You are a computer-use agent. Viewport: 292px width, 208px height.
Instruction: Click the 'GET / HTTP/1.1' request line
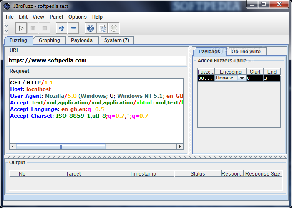(x=32, y=82)
